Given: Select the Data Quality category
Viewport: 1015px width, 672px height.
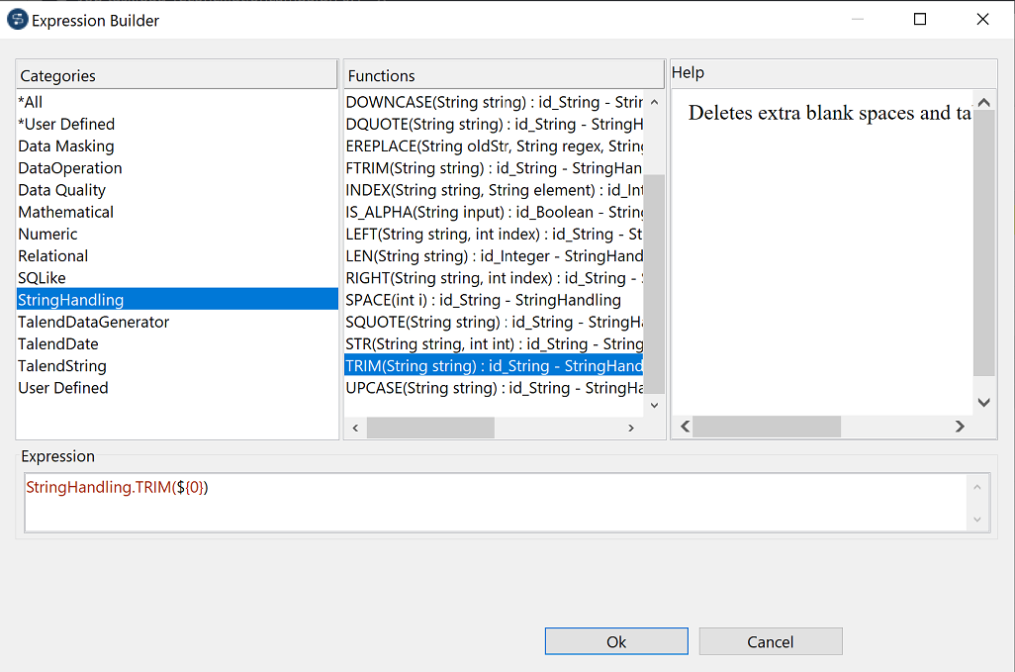Looking at the screenshot, I should click(61, 189).
